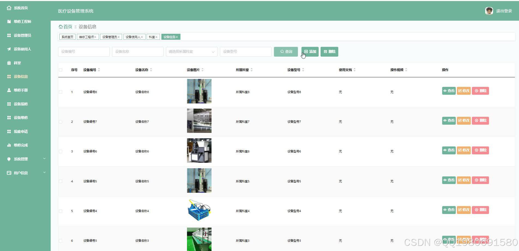Expand the 系统管理 submenu arrow
Screen dimensions: 519x251
pos(44,159)
